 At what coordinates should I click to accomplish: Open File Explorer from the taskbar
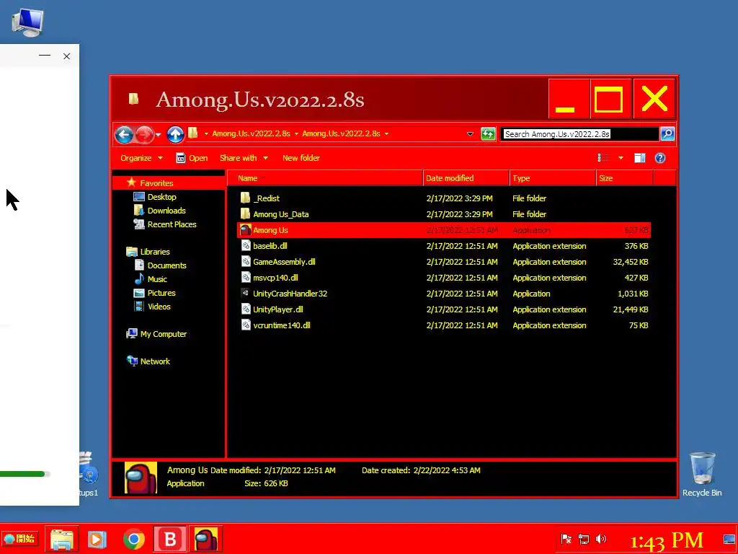pyautogui.click(x=62, y=540)
